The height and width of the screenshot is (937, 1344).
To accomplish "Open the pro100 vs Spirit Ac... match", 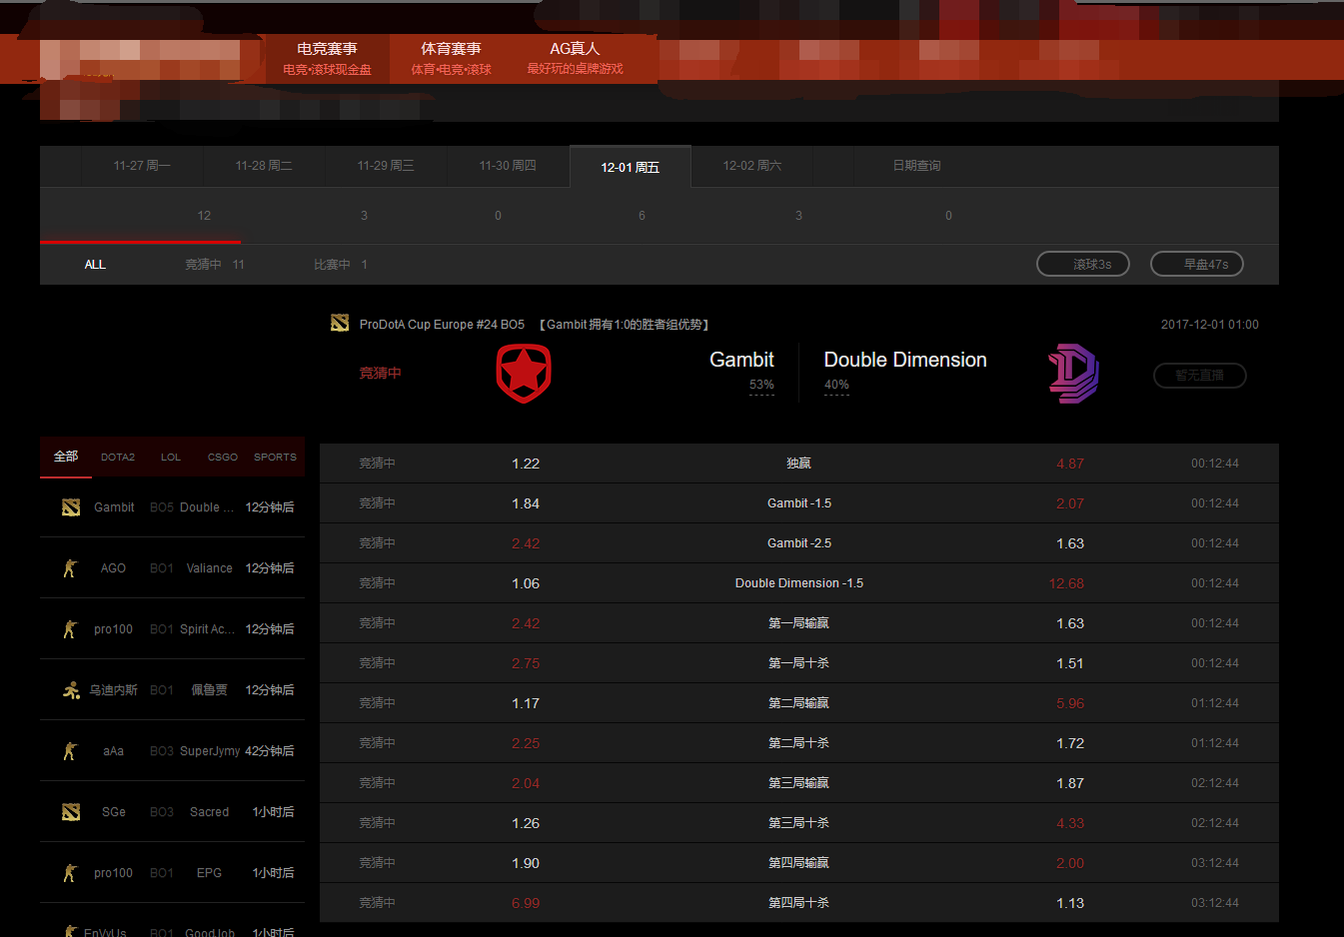I will pos(172,629).
